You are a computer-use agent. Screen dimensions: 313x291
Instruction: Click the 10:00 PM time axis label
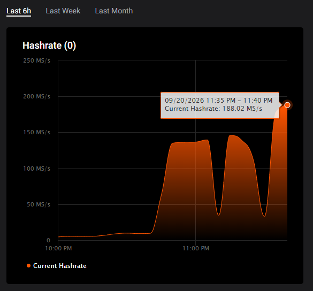58,248
